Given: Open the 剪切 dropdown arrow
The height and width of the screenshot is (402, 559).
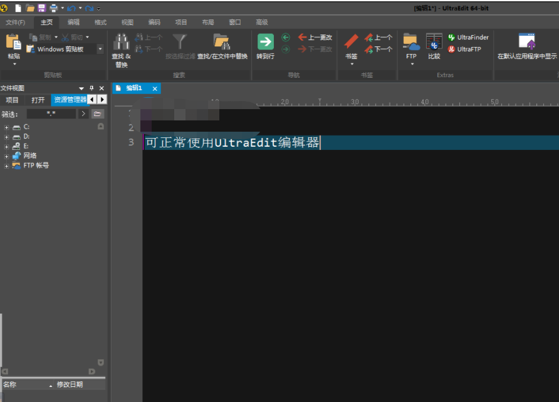Looking at the screenshot, I should tap(87, 37).
